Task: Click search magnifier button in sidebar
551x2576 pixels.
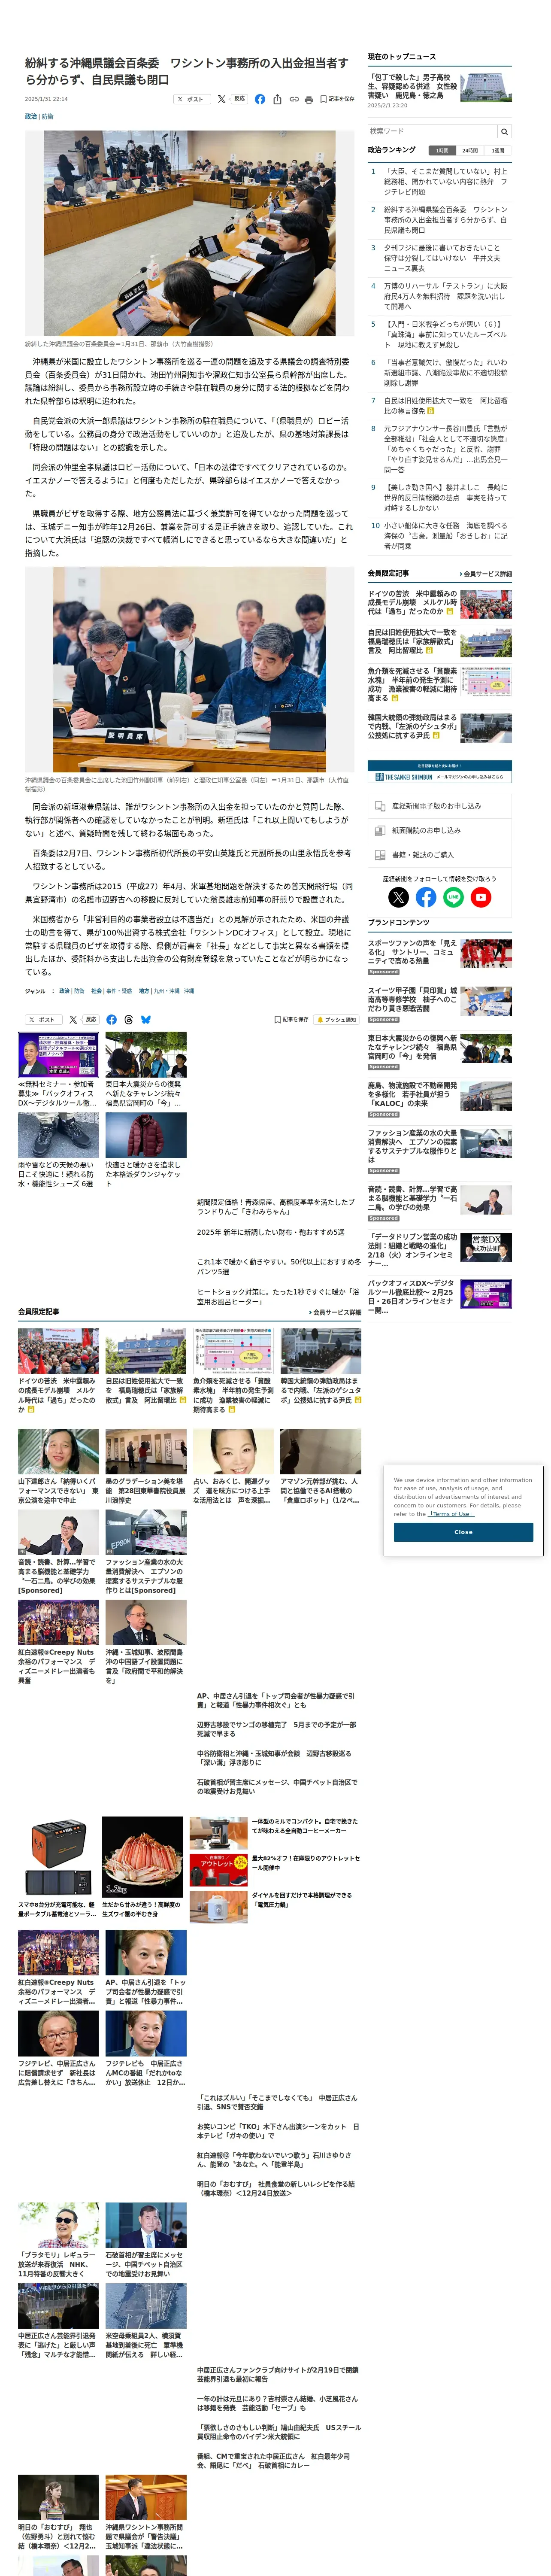Action: tap(504, 131)
